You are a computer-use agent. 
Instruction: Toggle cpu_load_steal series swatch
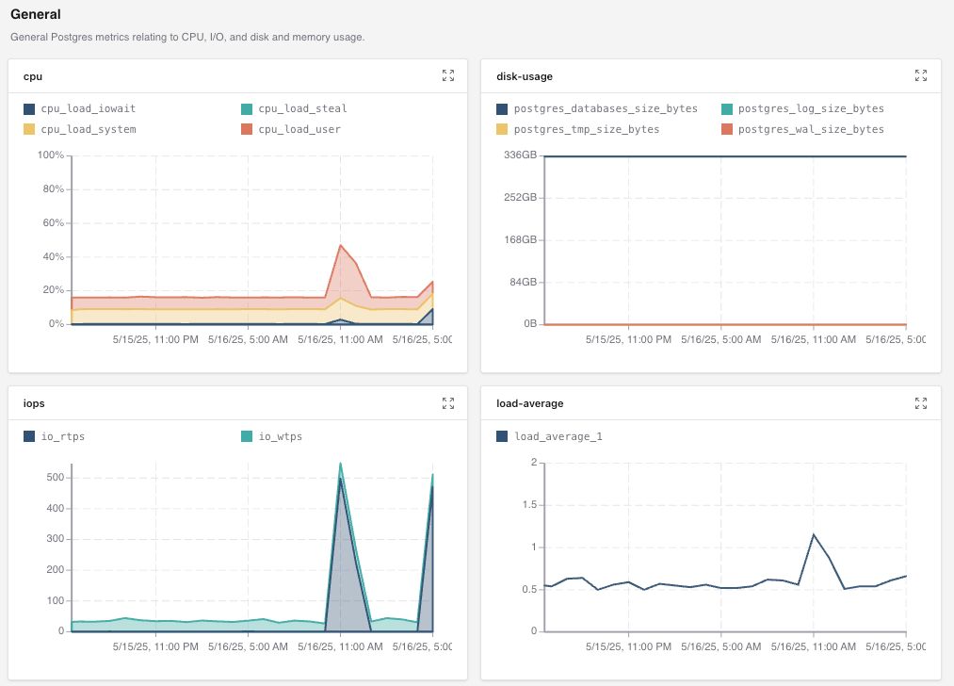(x=247, y=109)
